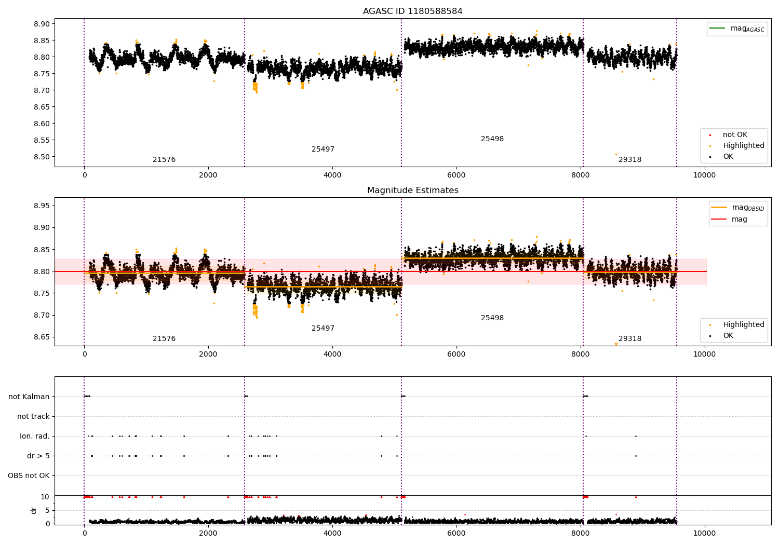Click obsid label 29318 in the AGASC ID plot
779x545 pixels.
(x=630, y=160)
